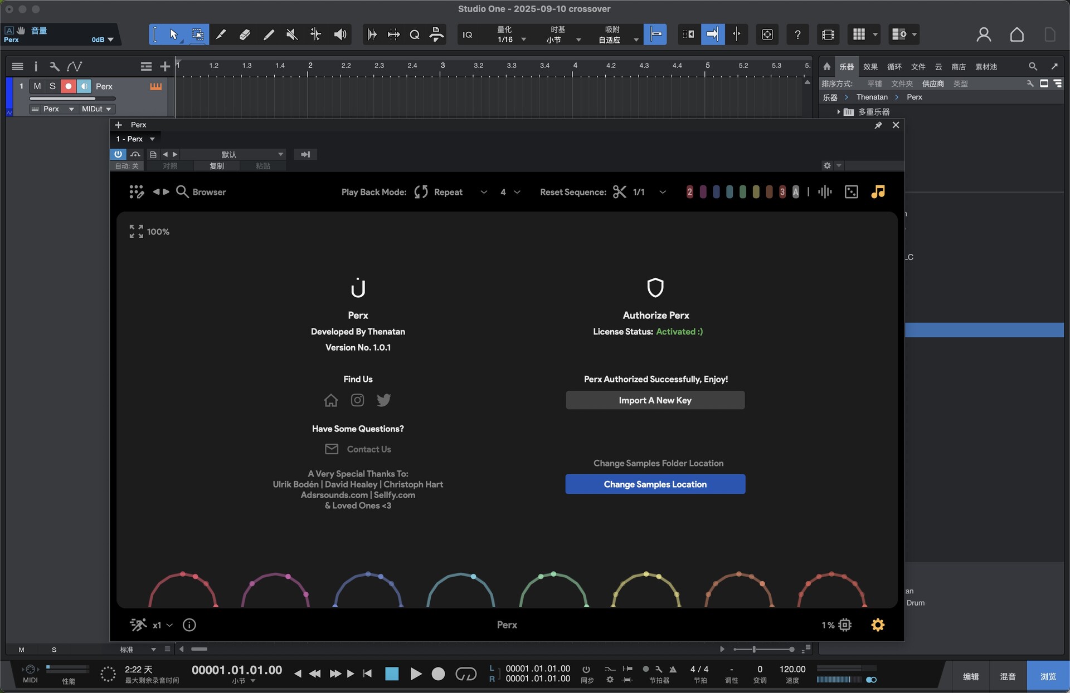Mute the Perx track
This screenshot has height=693, width=1070.
coord(37,86)
